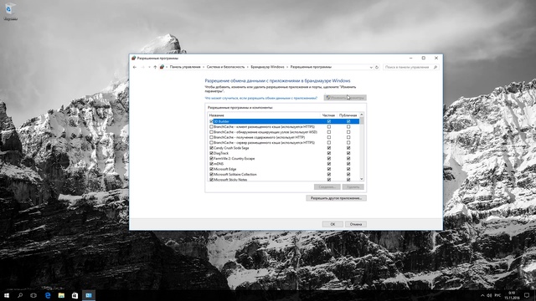Open recent locations dropdown arrow
Viewport: 536px width, 301px height.
tap(149, 67)
